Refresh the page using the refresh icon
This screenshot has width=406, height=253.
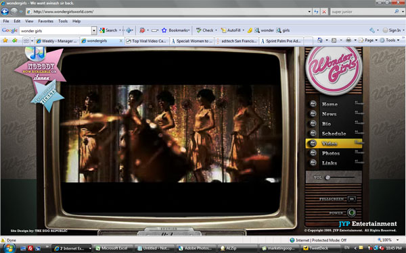316,11
